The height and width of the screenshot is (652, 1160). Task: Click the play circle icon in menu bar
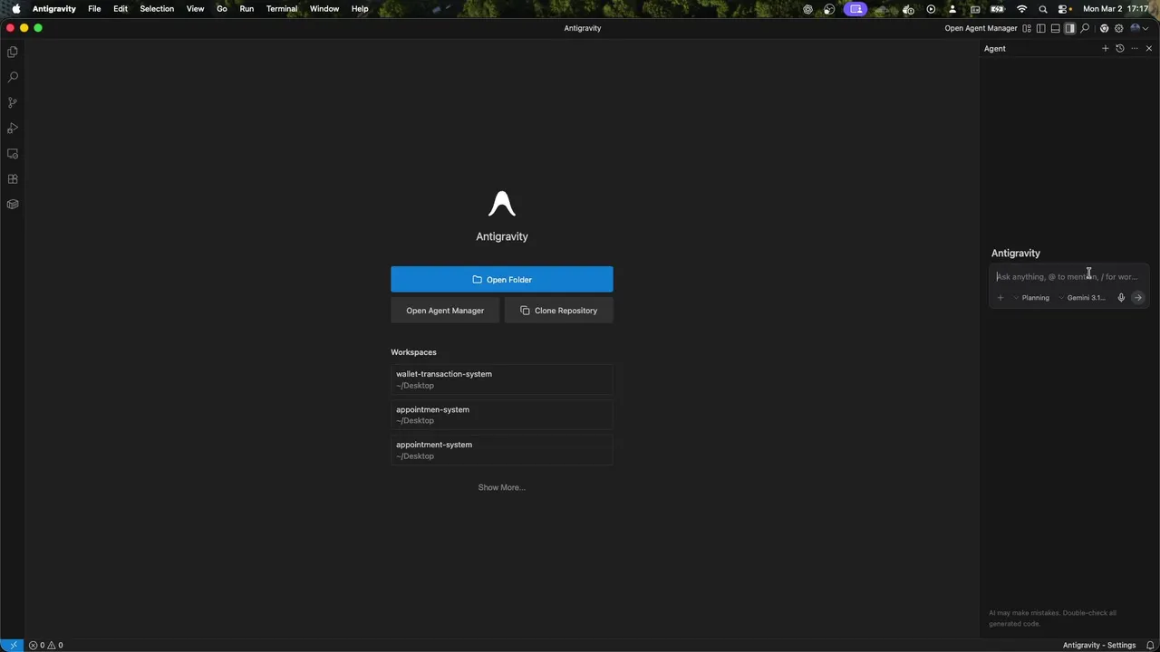931,9
